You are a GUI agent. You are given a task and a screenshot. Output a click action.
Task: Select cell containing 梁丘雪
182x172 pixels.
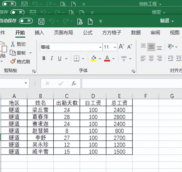pos(40,110)
